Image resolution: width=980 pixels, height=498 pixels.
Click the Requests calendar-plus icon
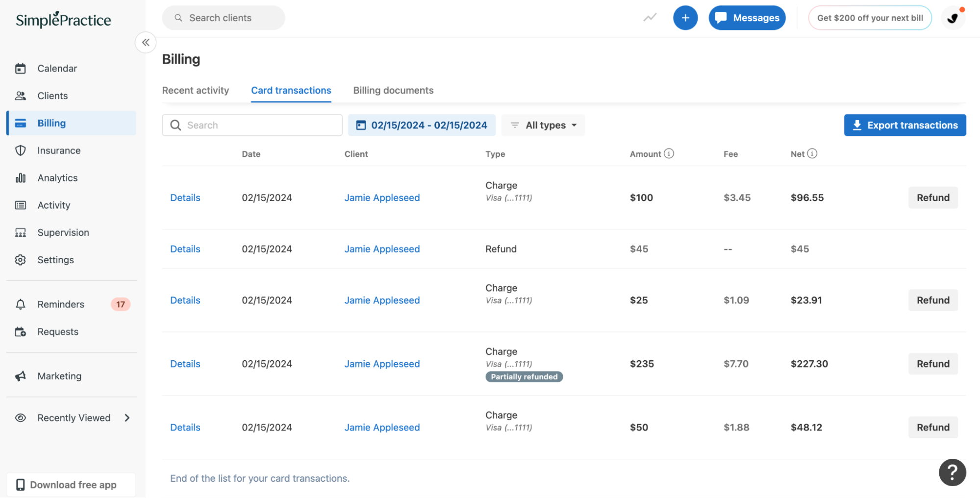click(21, 332)
